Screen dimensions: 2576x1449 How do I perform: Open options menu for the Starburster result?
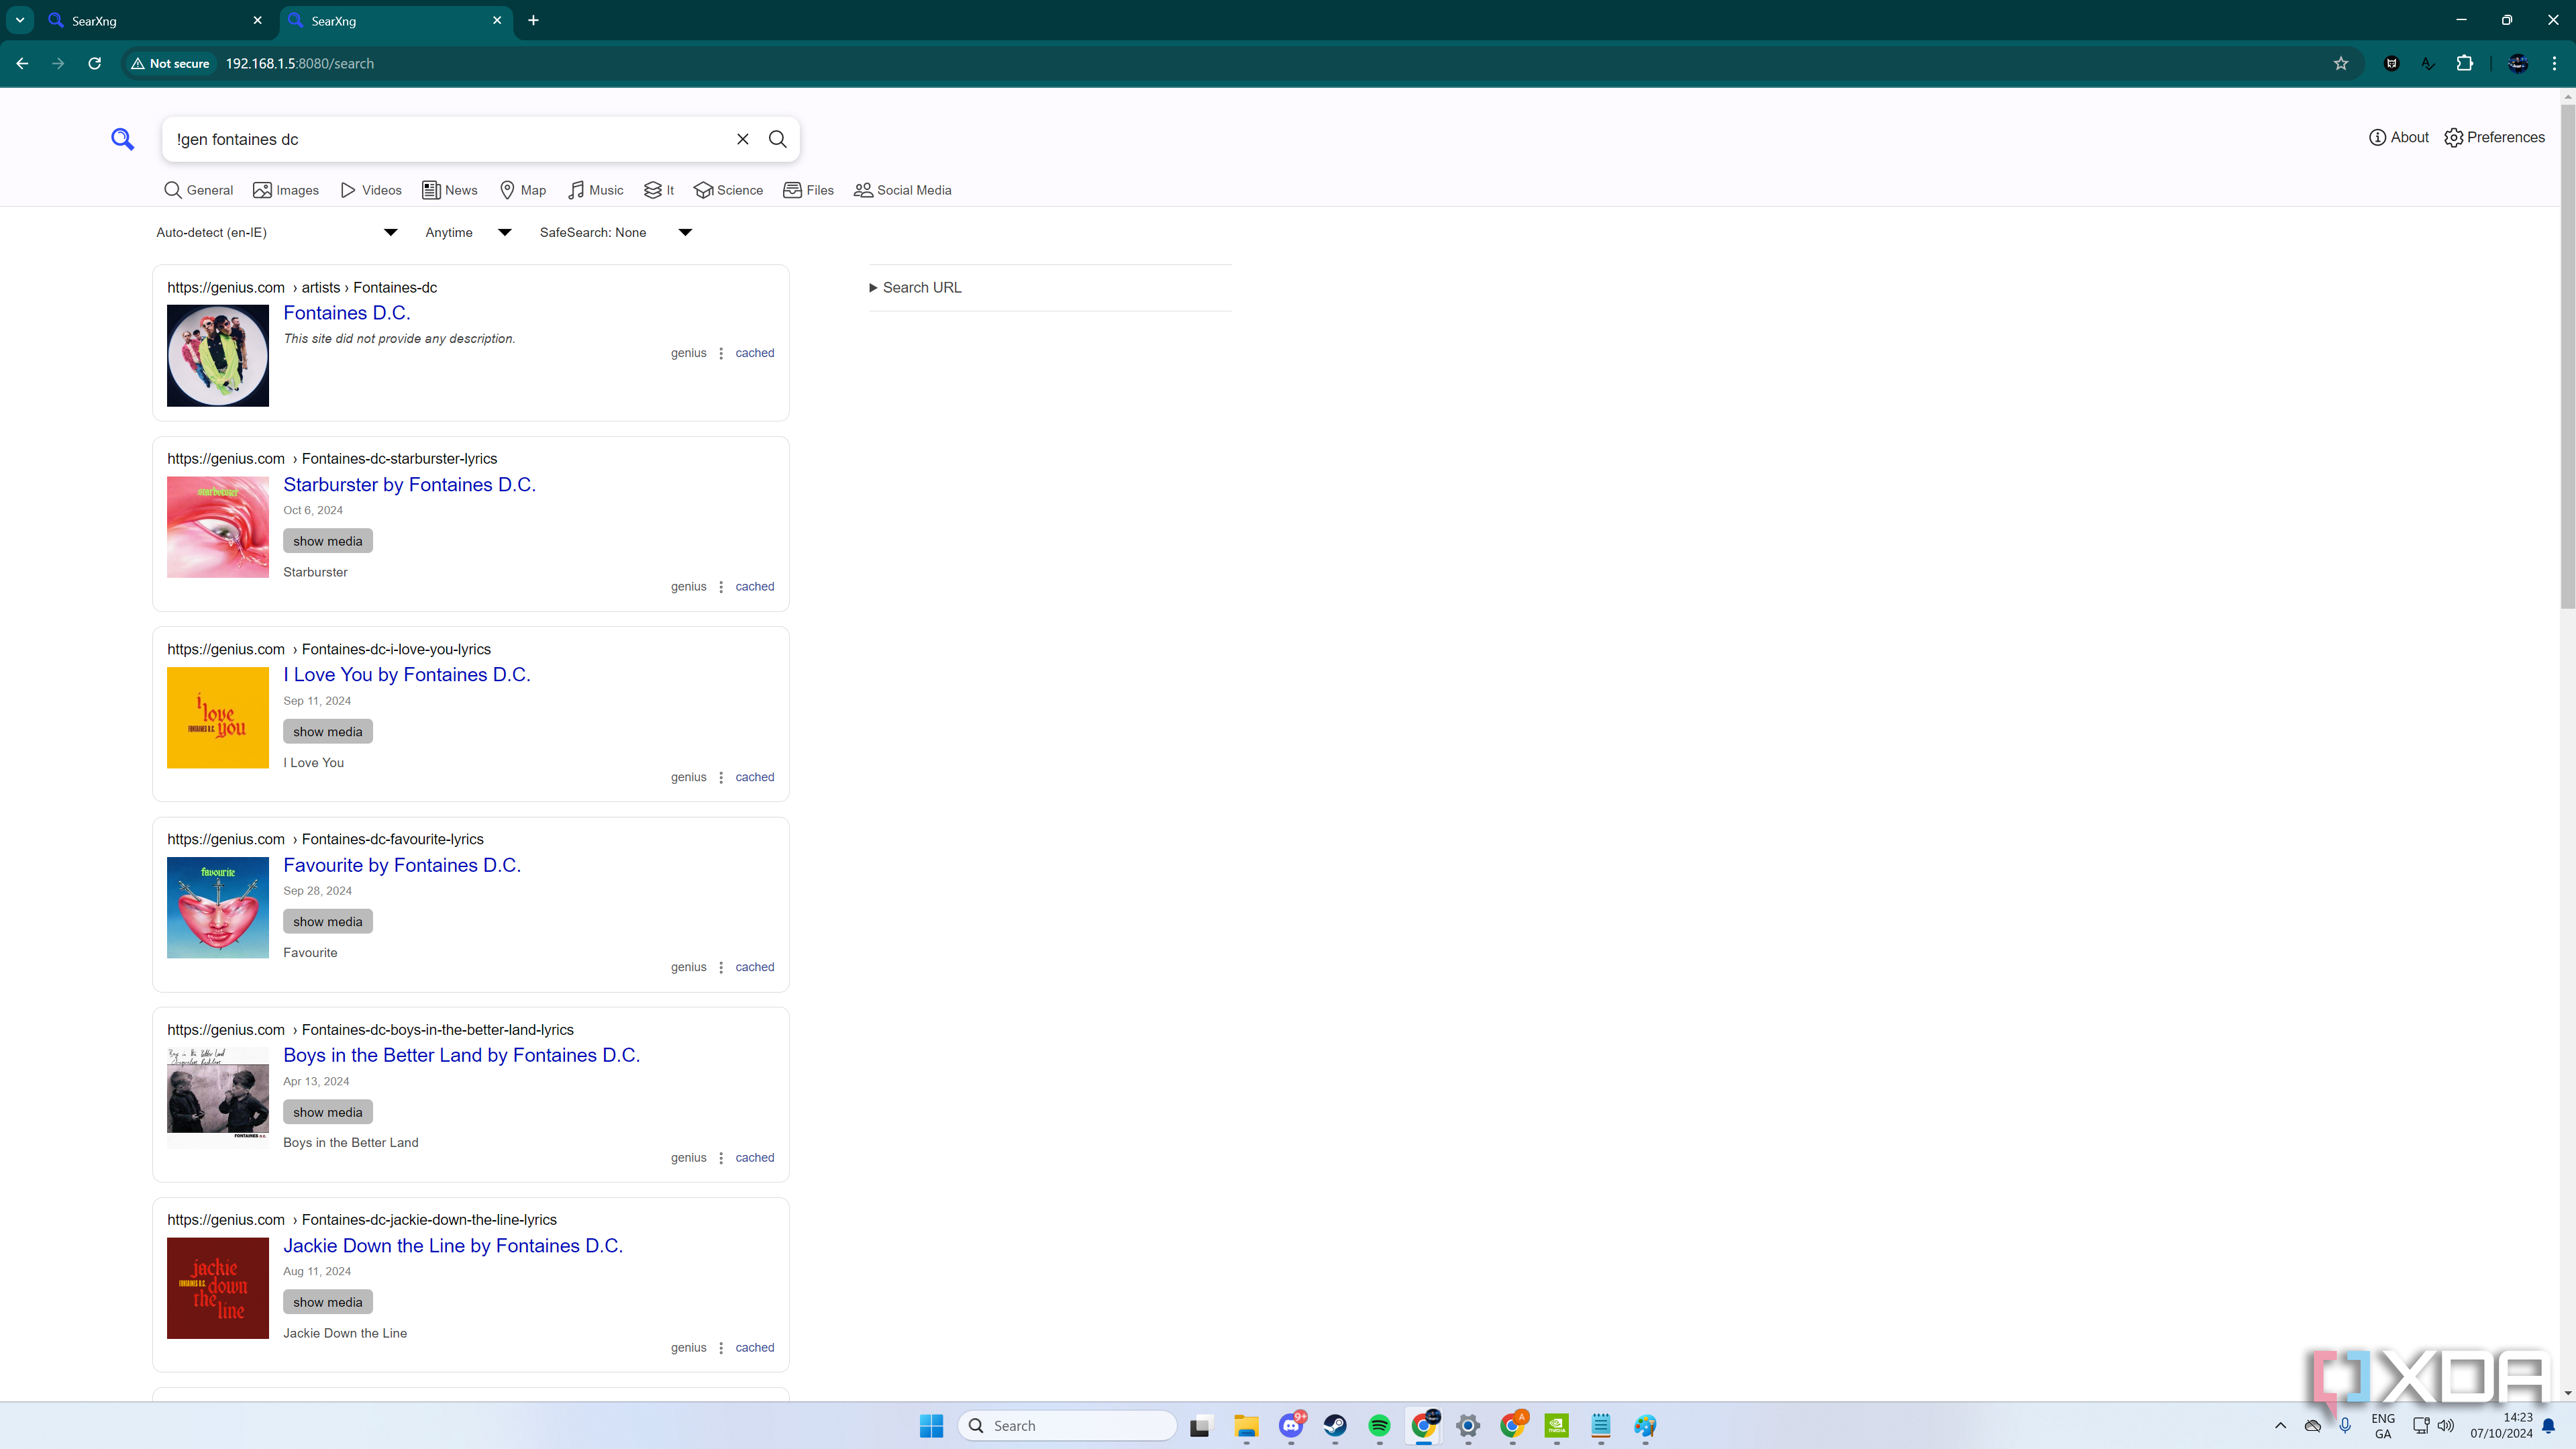(721, 587)
